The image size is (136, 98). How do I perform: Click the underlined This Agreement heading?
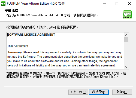point(18,46)
